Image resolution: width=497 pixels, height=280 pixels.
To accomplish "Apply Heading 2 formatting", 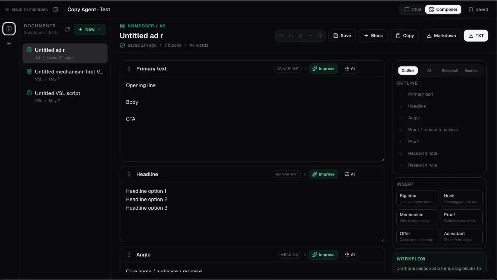I will click(x=291, y=36).
